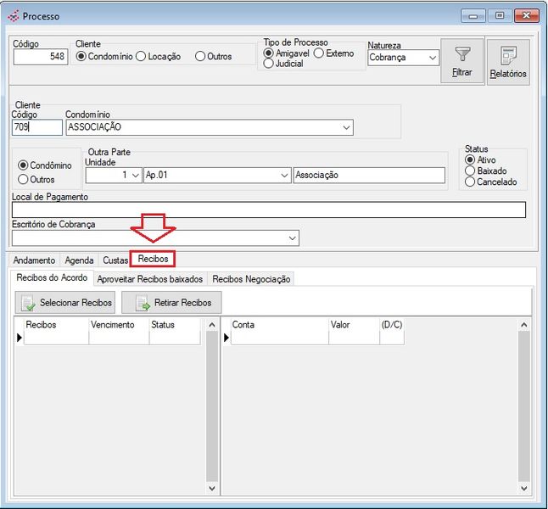Click the Processo window title icon
548x509 pixels.
pos(13,15)
